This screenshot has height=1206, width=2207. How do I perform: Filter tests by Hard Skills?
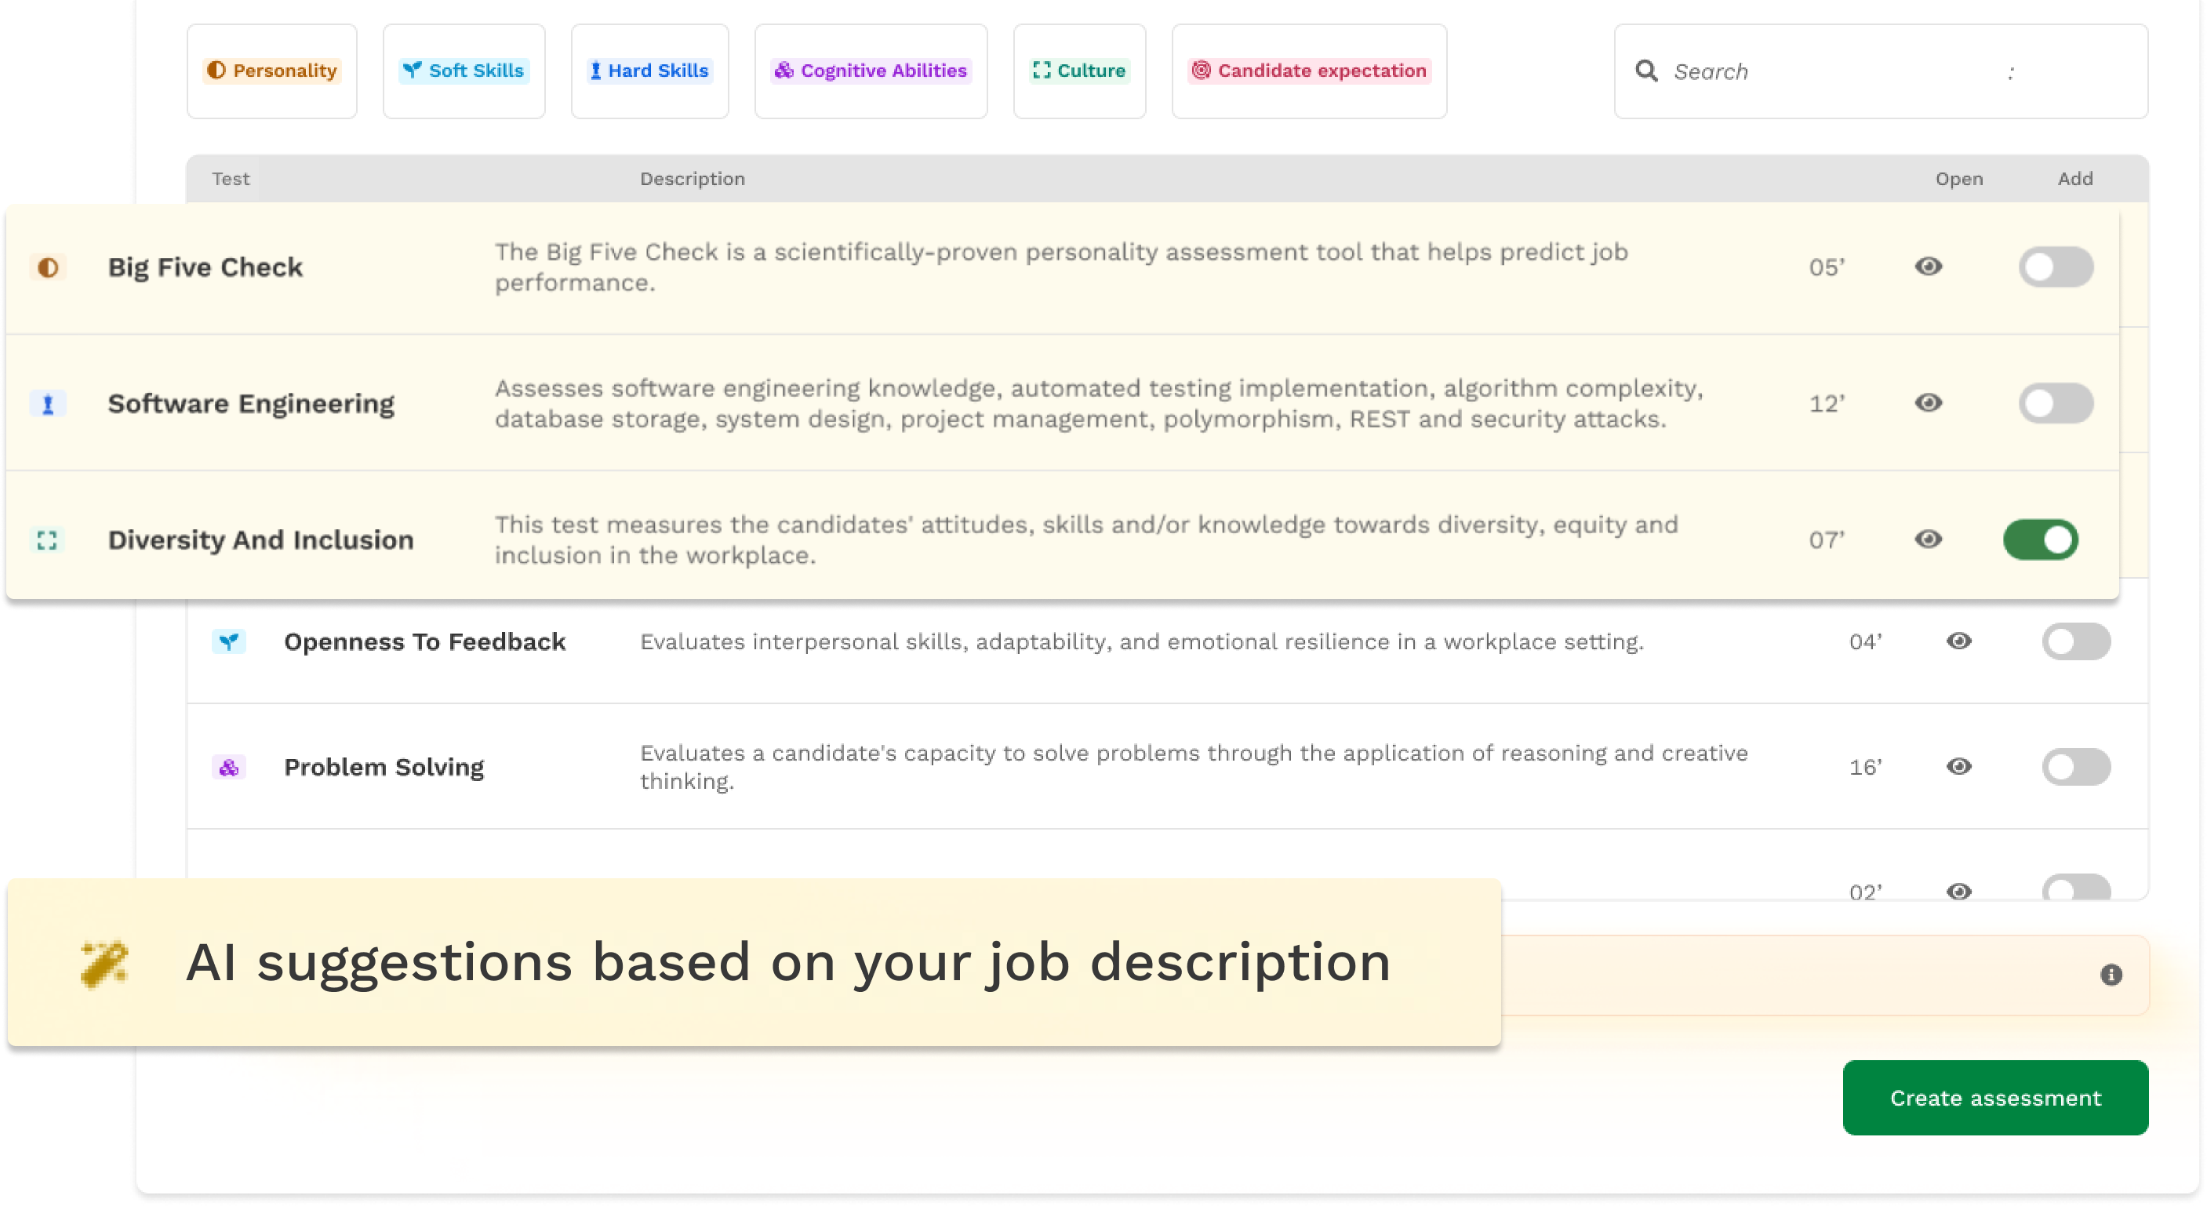[649, 71]
